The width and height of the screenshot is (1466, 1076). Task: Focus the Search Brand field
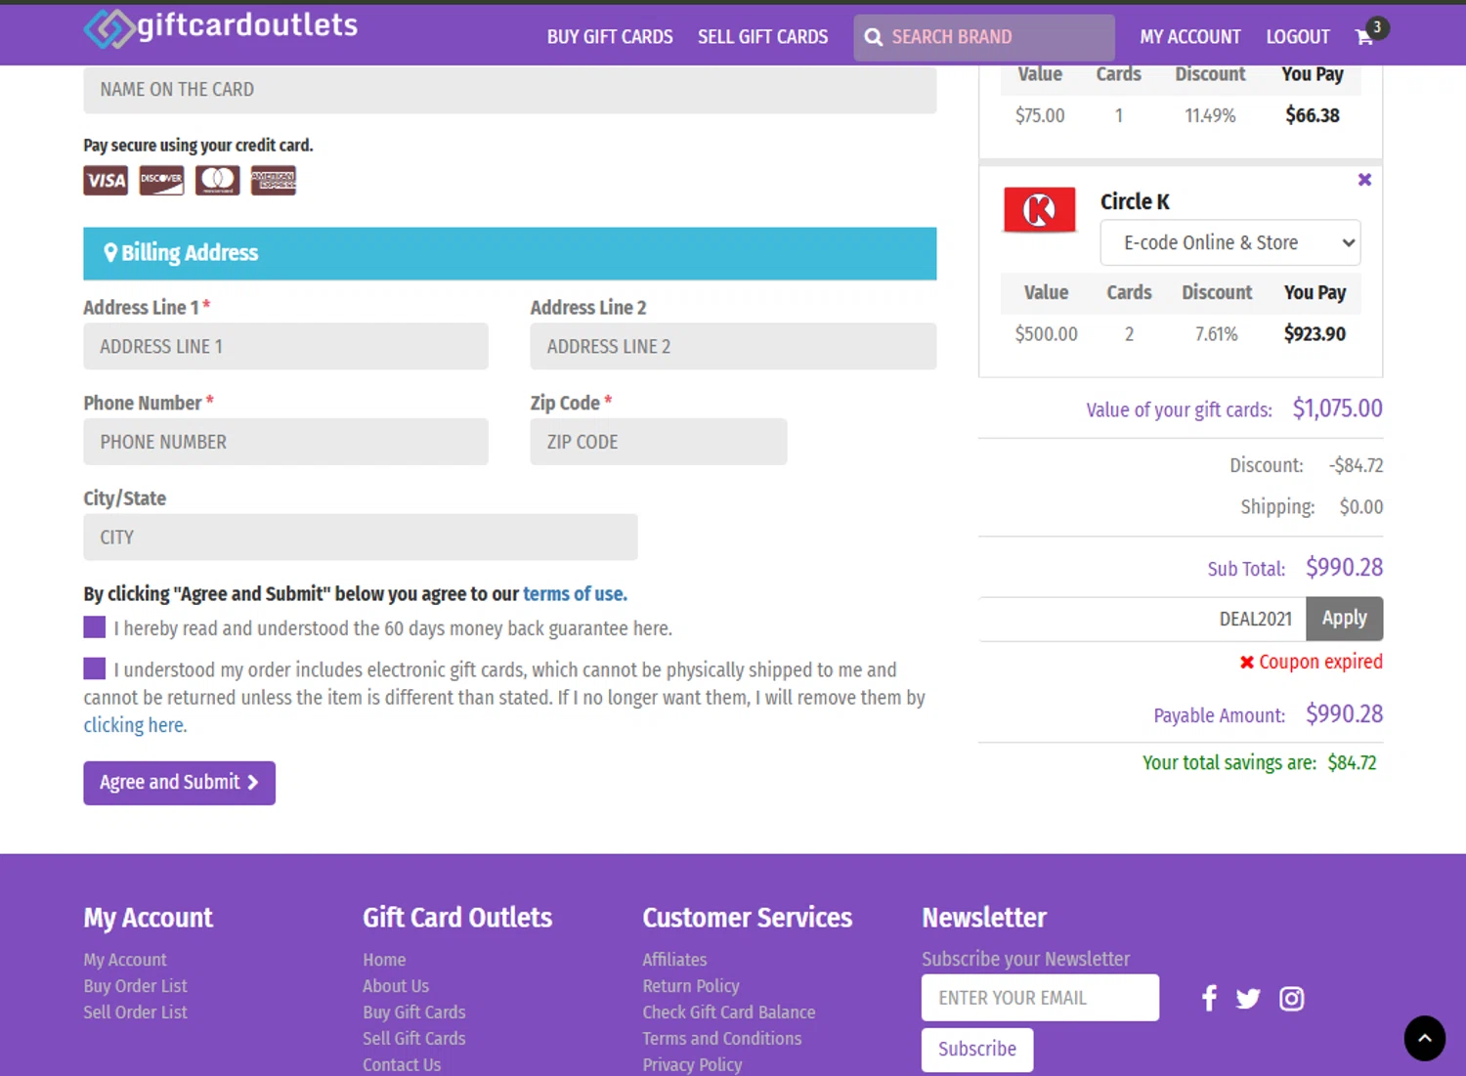pyautogui.click(x=984, y=37)
